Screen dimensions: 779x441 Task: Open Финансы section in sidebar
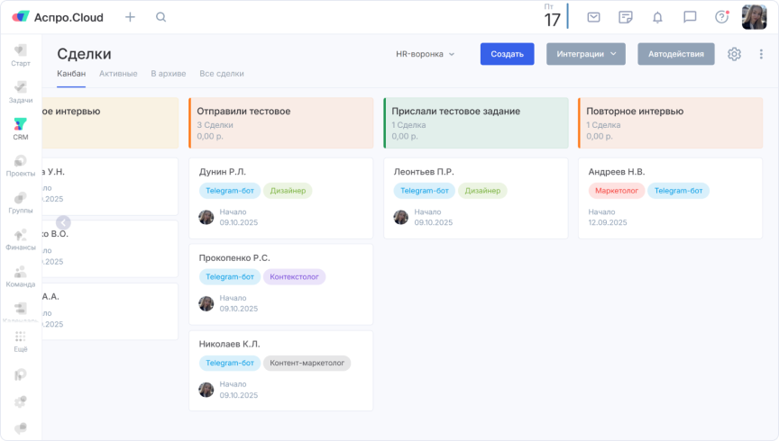(x=20, y=238)
